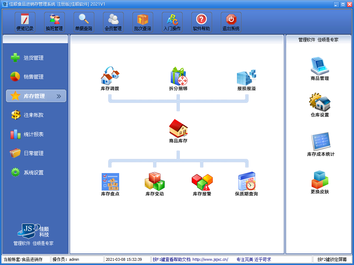Screen dimensions: 354x265
Task: Open 库存报警 stock alert icon
Action: click(x=202, y=184)
